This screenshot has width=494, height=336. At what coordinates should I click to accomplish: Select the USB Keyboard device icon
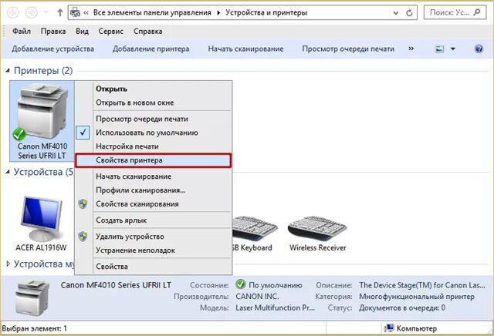point(255,234)
